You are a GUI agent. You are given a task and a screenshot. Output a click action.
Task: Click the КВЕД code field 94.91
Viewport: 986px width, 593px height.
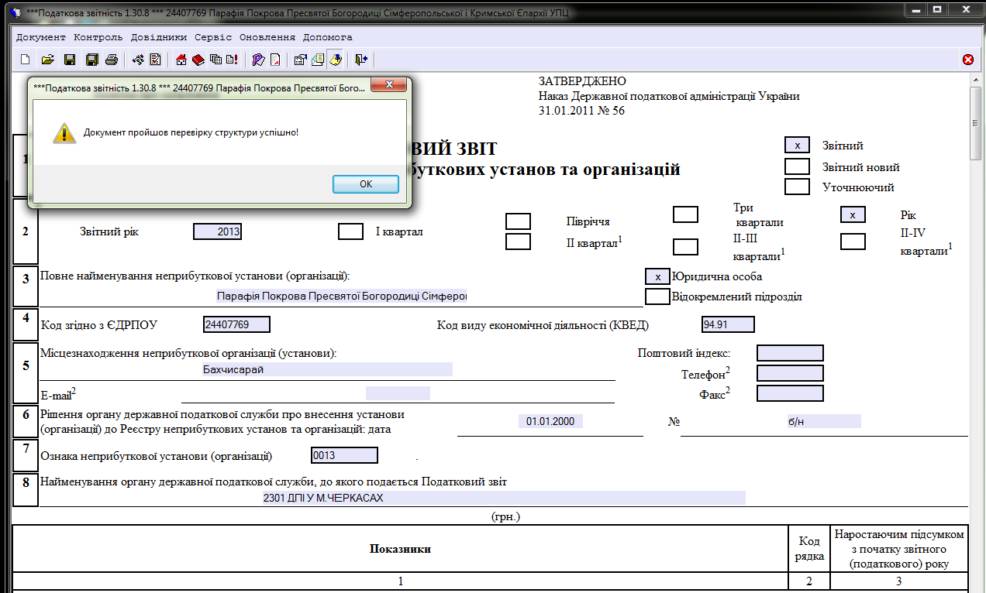[728, 324]
